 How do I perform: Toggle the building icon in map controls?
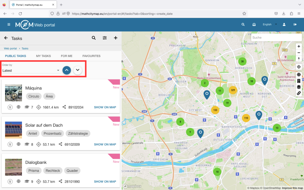pos(299,81)
